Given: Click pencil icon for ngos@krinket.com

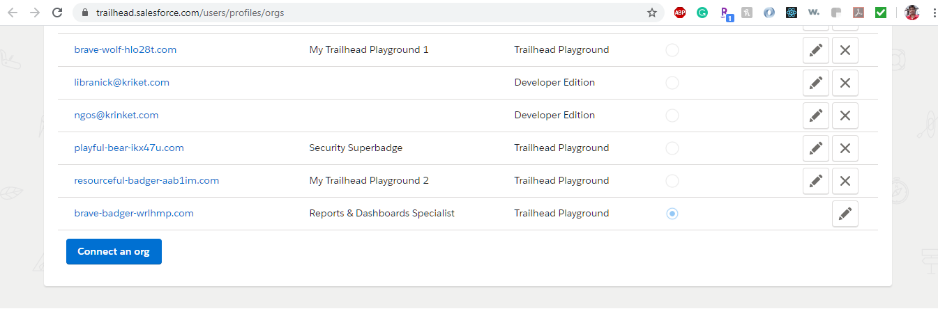Looking at the screenshot, I should pos(815,116).
